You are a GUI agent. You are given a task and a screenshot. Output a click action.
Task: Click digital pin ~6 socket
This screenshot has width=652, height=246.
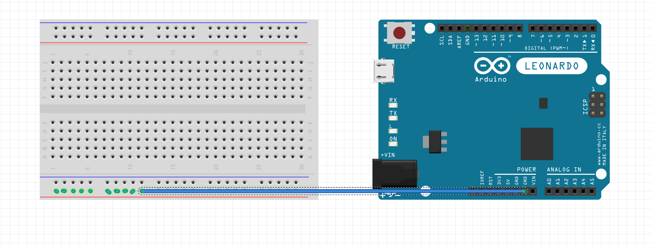tap(542, 28)
